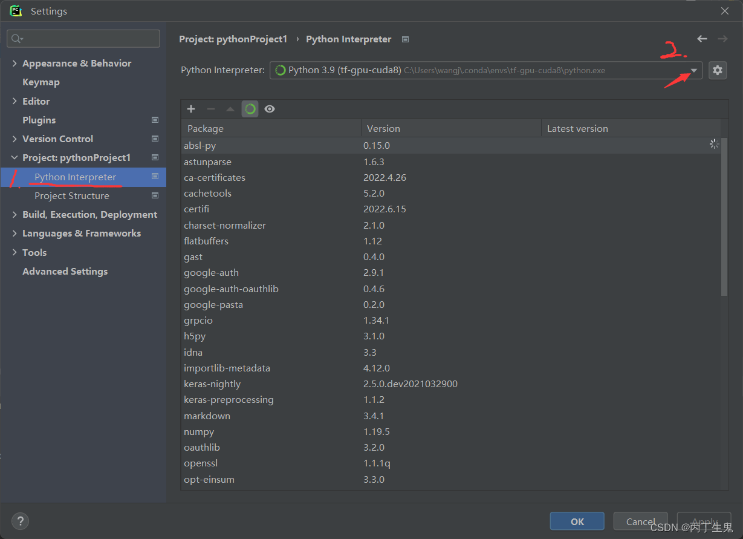Open the interpreter gear settings icon
743x539 pixels.
click(718, 70)
